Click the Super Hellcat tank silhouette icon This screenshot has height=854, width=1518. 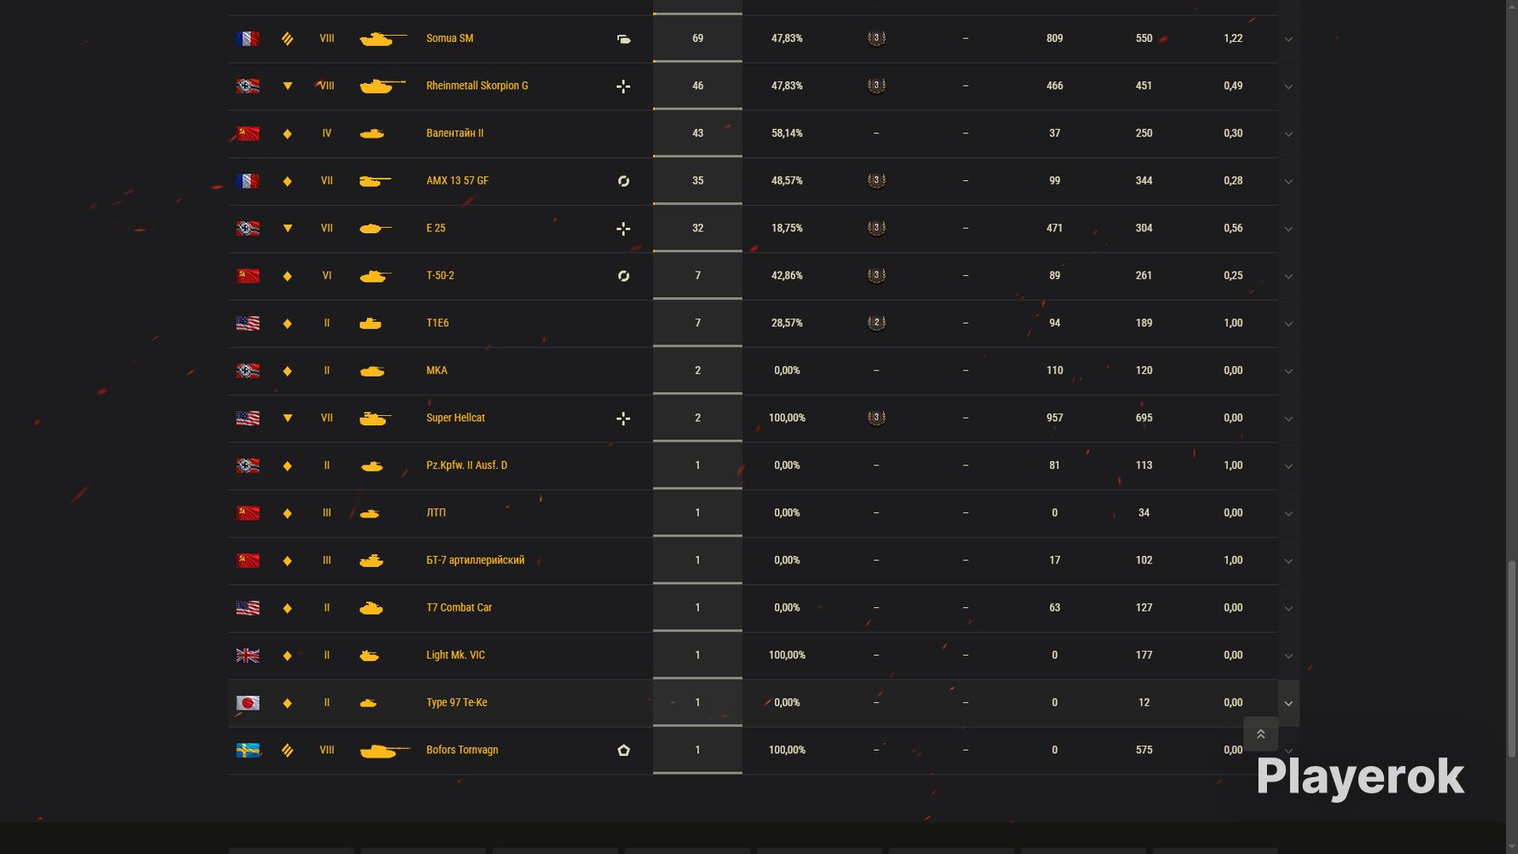(x=375, y=418)
